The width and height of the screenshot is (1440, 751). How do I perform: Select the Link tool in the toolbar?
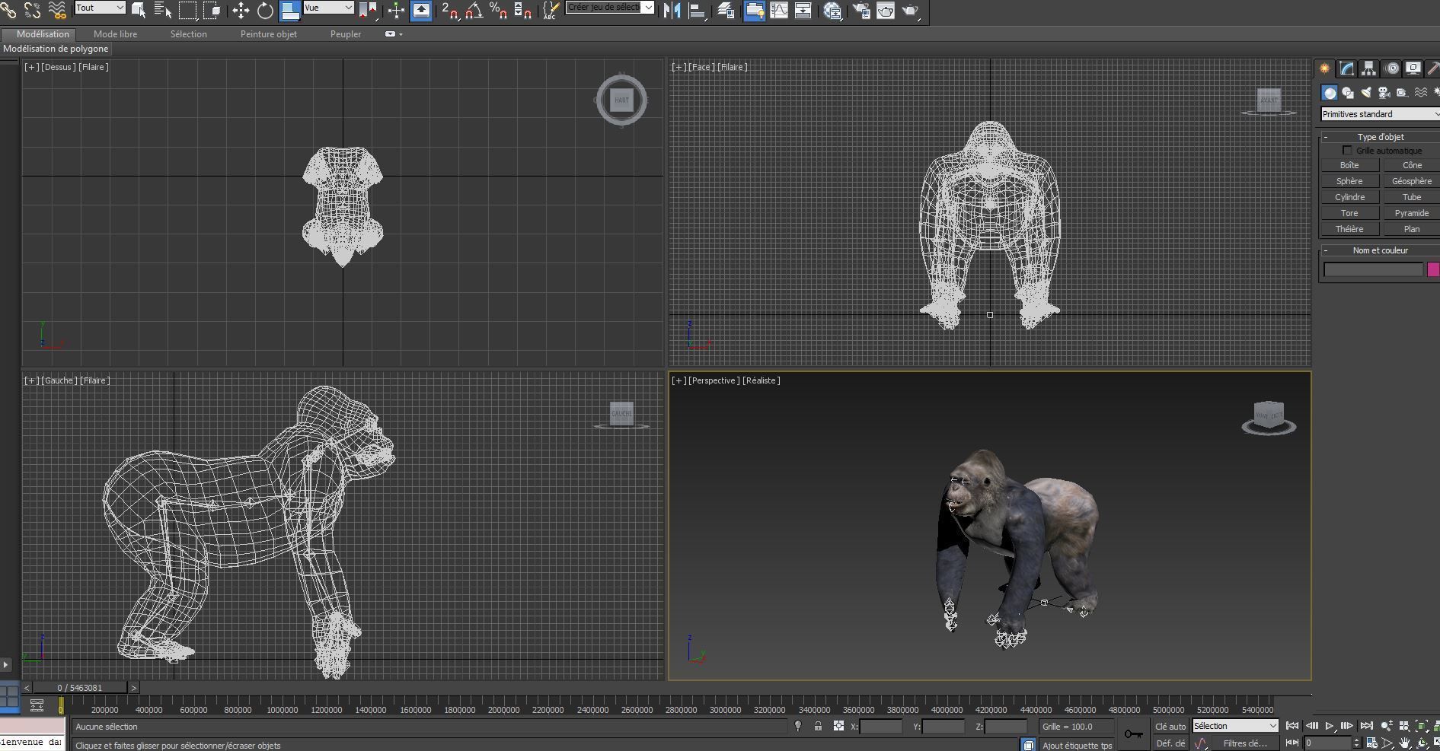[x=8, y=10]
